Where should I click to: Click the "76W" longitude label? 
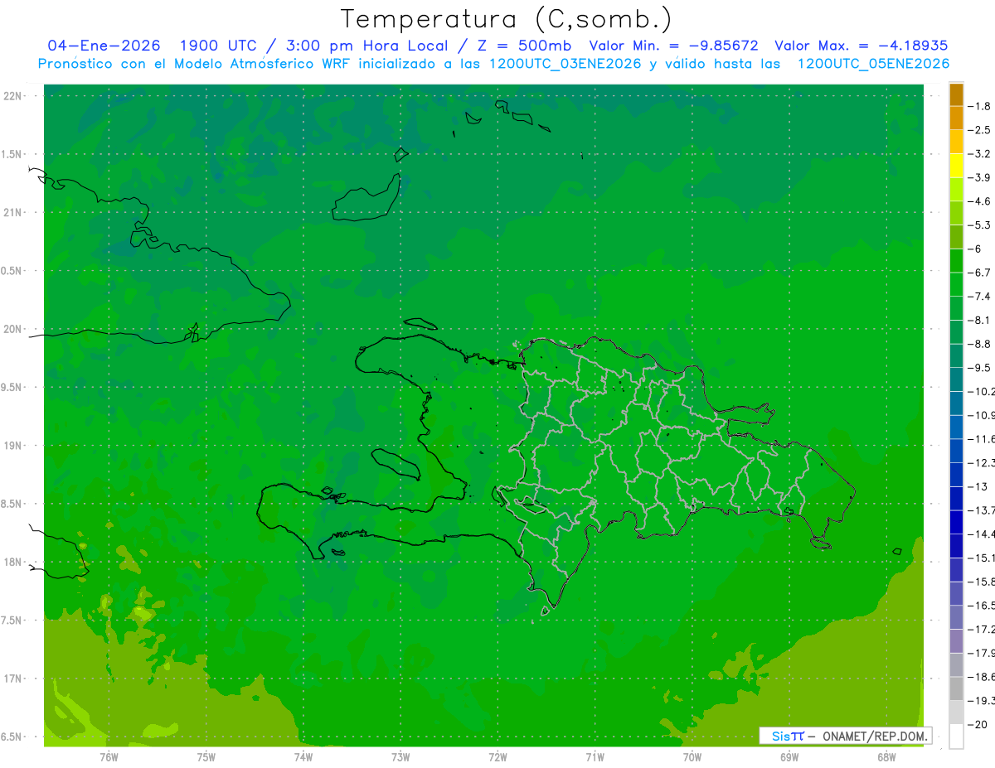(109, 757)
